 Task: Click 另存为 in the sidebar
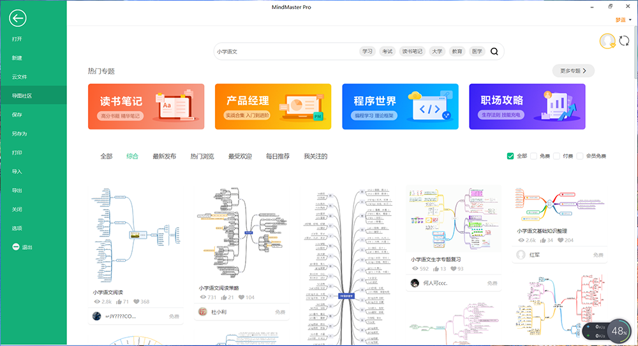click(x=33, y=133)
